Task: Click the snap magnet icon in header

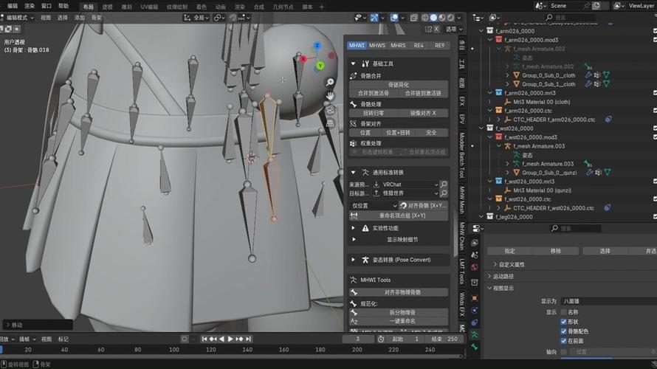Action: pyautogui.click(x=233, y=18)
